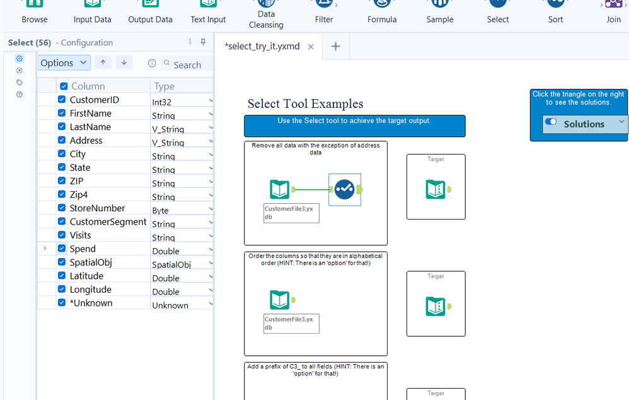The image size is (629, 400).
Task: Choose the Sort tool
Action: tap(556, 12)
